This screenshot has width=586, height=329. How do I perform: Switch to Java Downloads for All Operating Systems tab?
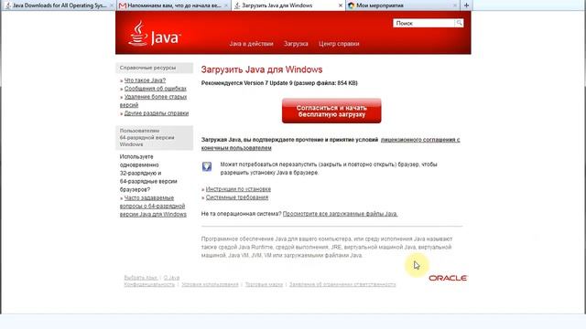59,5
